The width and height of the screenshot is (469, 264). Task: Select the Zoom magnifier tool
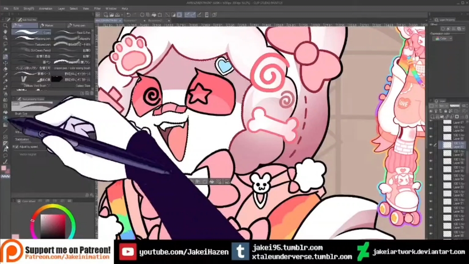(x=5, y=25)
